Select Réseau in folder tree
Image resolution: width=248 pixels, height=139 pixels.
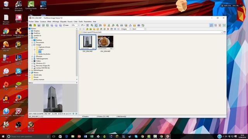pos(36,73)
